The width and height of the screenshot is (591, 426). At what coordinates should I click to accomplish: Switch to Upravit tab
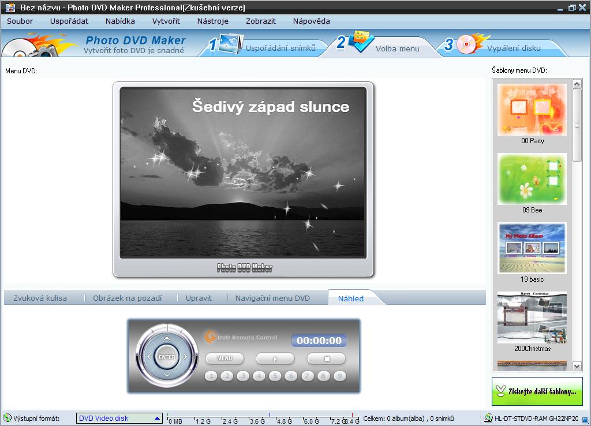click(199, 298)
